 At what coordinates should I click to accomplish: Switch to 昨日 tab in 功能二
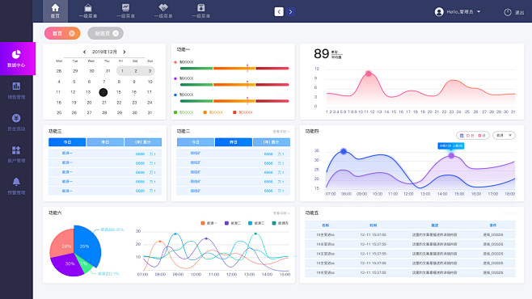pyautogui.click(x=234, y=142)
